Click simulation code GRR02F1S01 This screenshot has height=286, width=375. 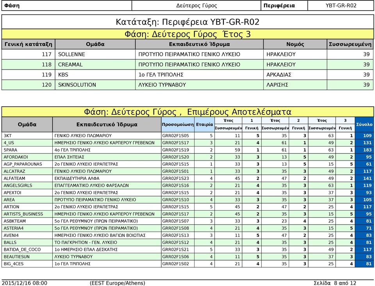(175, 171)
